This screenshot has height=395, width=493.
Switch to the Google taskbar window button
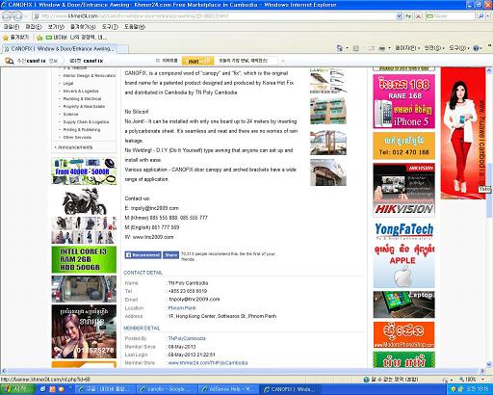(x=167, y=389)
